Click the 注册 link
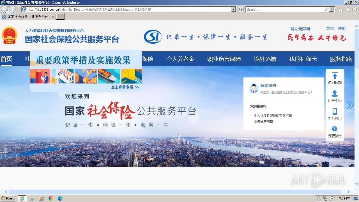 [x=342, y=28]
